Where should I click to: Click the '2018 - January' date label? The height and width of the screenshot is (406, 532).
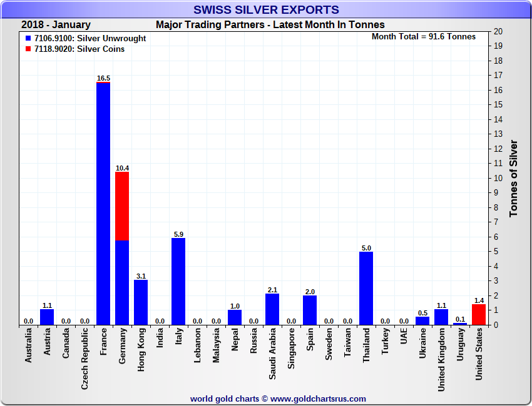[x=56, y=25]
